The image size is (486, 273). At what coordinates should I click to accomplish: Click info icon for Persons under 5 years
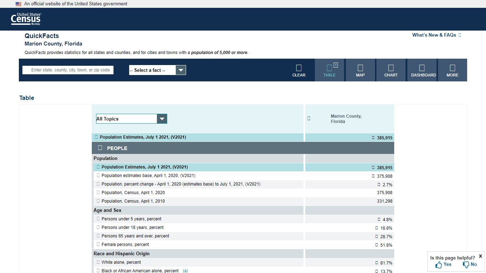[98, 219]
